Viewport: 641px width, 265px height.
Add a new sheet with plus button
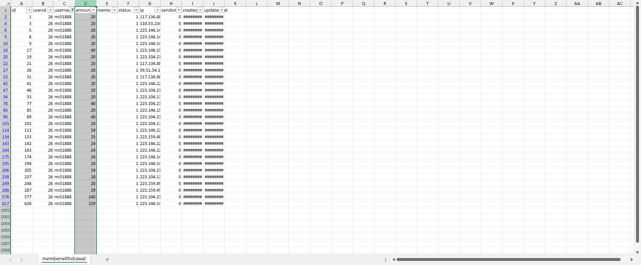[107, 259]
